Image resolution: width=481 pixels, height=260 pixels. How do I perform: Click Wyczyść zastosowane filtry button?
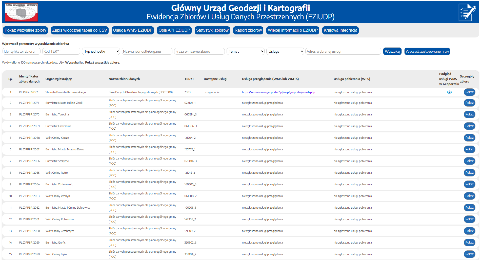[427, 51]
